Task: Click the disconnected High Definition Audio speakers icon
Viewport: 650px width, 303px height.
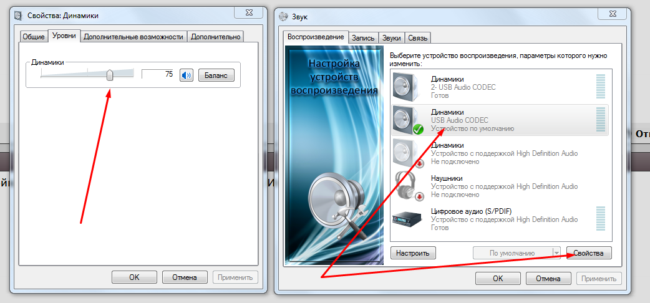Action: tap(409, 153)
